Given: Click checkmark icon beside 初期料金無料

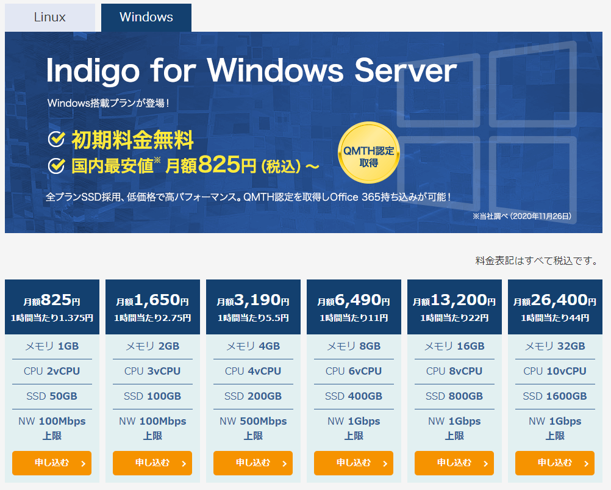Looking at the screenshot, I should pos(56,139).
